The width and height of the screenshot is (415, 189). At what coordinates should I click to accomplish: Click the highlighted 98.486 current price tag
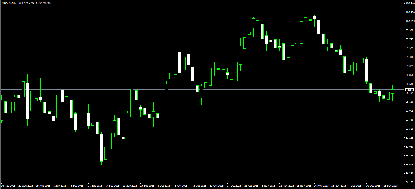pyautogui.click(x=409, y=89)
